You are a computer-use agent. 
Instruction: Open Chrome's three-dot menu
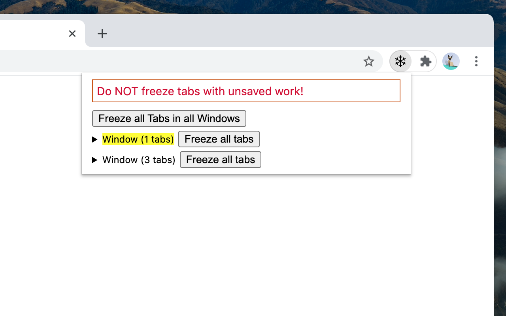pos(476,61)
